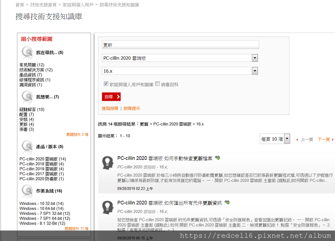The width and height of the screenshot is (335, 241).
Task: Click the magnifier icon beside 產品 / 版本
Action: (x=27, y=146)
